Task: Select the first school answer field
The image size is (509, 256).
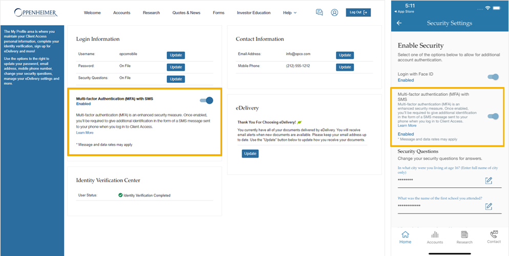Action: pos(450,207)
